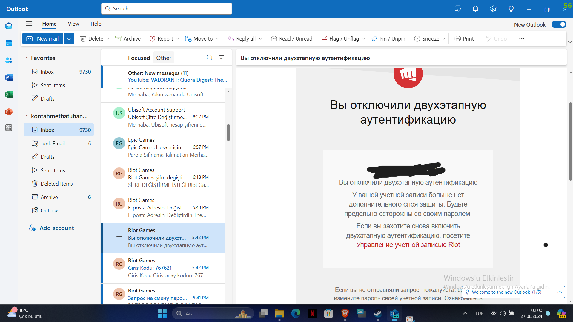573x322 pixels.
Task: Open the message list filter icon
Action: click(x=221, y=57)
